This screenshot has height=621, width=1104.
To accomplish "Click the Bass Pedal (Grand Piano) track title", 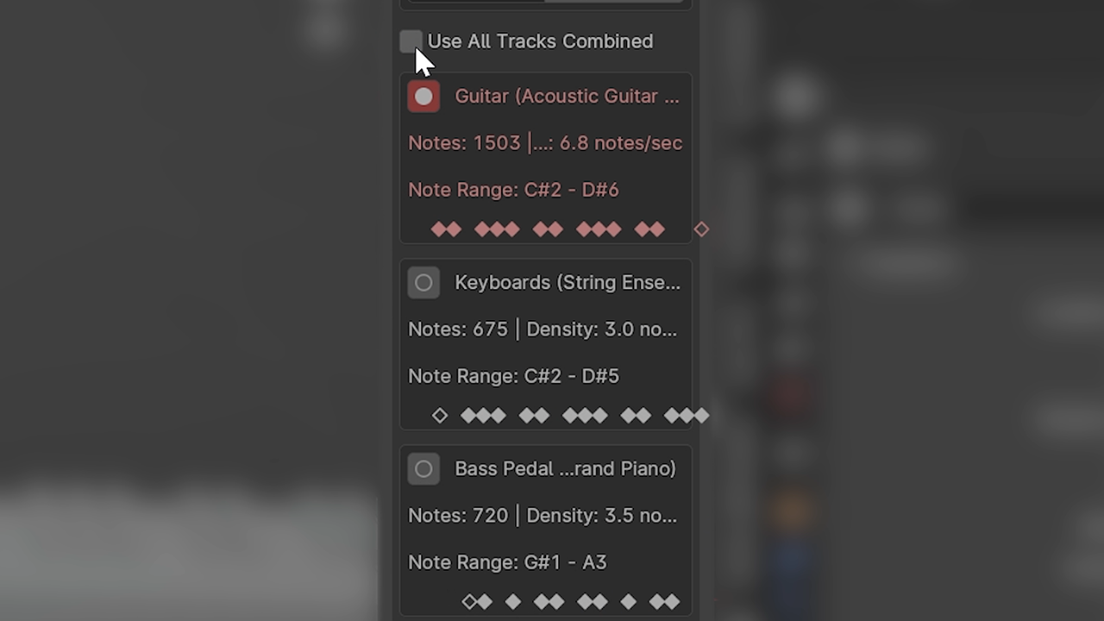I will pyautogui.click(x=565, y=469).
